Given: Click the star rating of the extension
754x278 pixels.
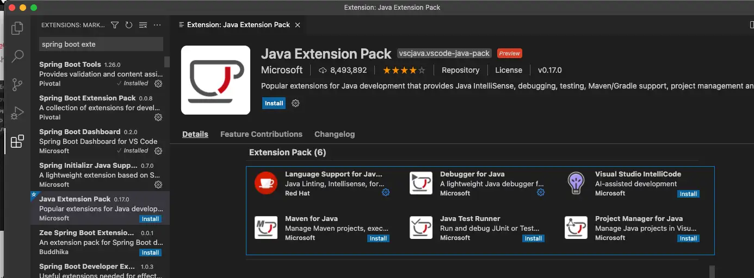Looking at the screenshot, I should [x=404, y=70].
